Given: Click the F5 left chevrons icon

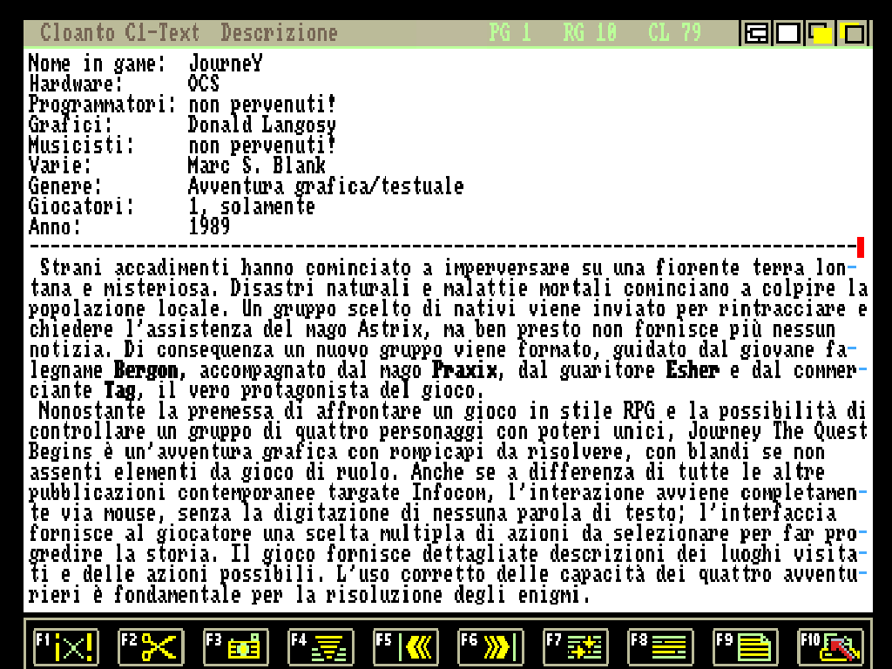Looking at the screenshot, I should point(405,647).
